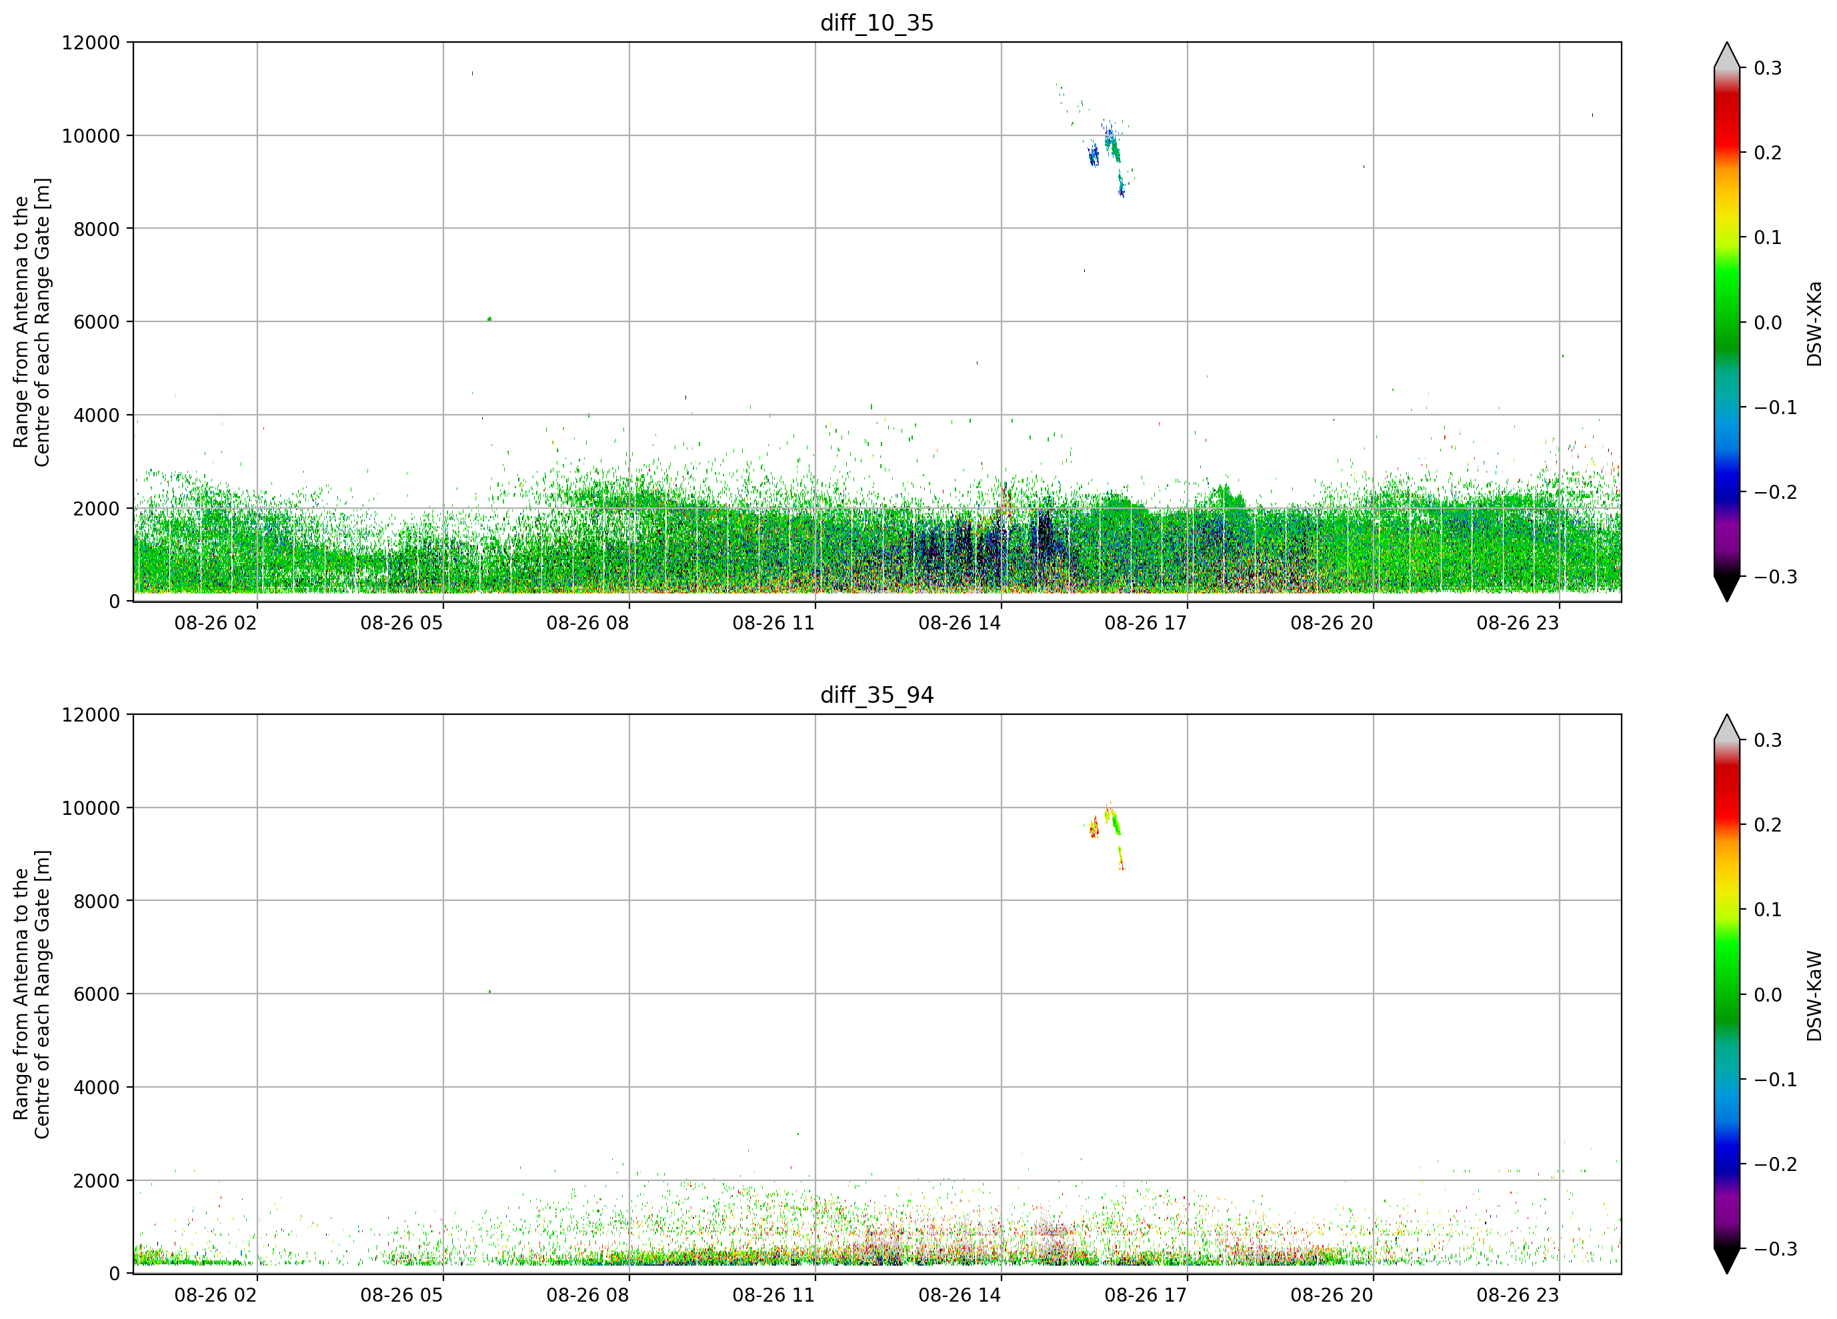Click the lower black arrow on DSW-KaW colorbar

tap(1726, 1262)
